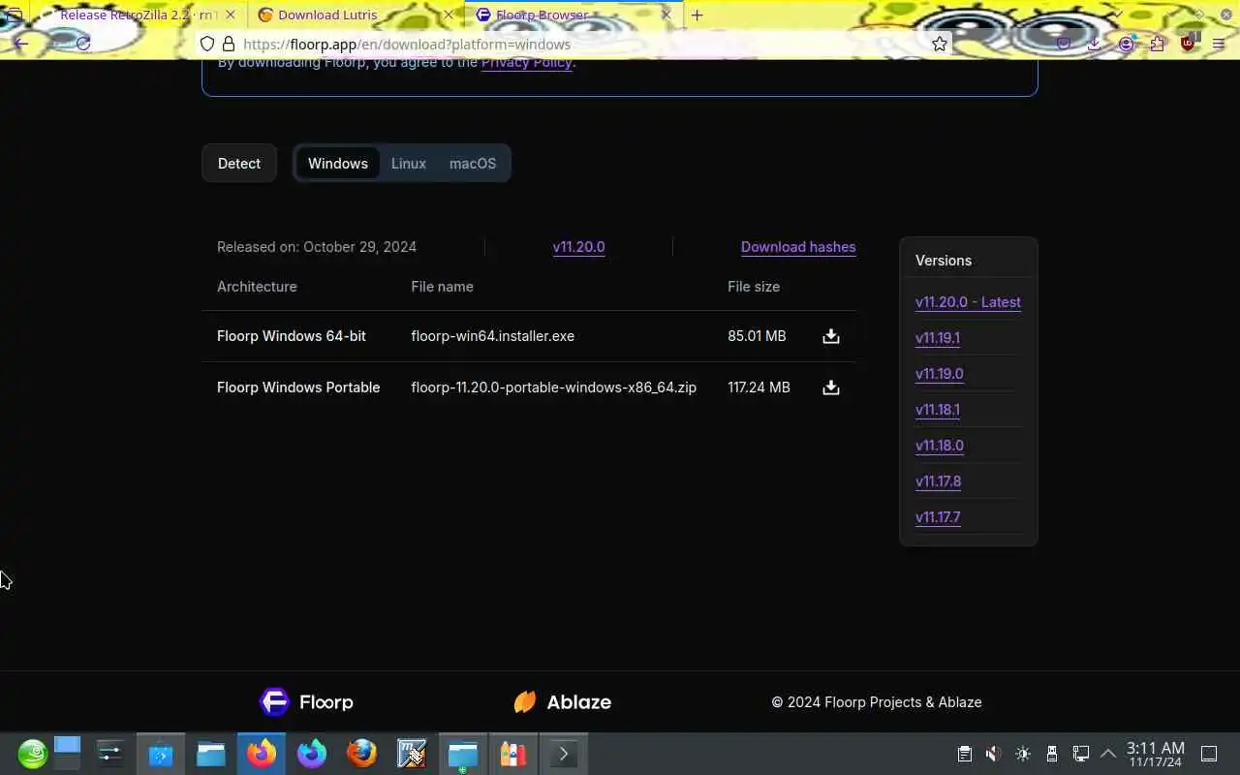Open the Firefox icon in taskbar
The height and width of the screenshot is (775, 1240).
tap(262, 754)
